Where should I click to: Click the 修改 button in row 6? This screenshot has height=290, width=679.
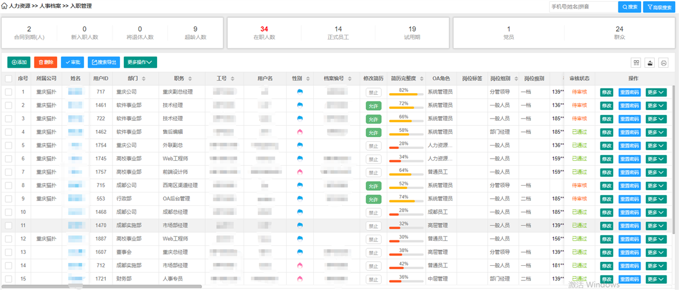(607, 159)
